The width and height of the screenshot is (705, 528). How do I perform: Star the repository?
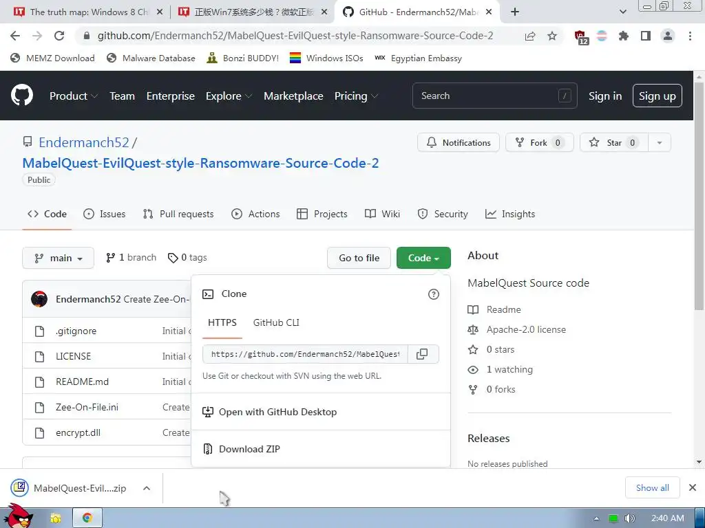click(x=613, y=143)
